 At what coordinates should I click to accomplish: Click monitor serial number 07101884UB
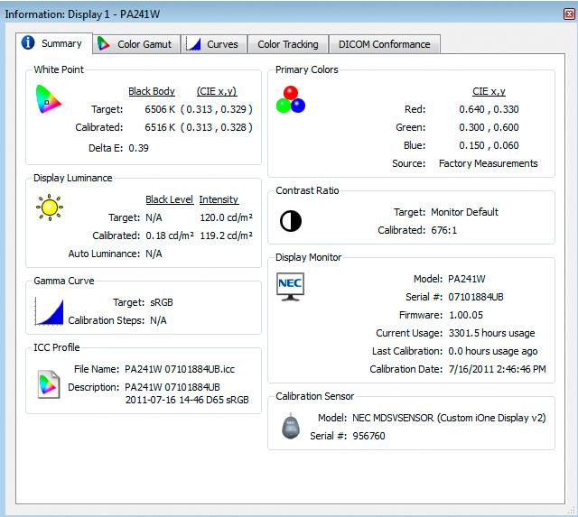pos(476,297)
